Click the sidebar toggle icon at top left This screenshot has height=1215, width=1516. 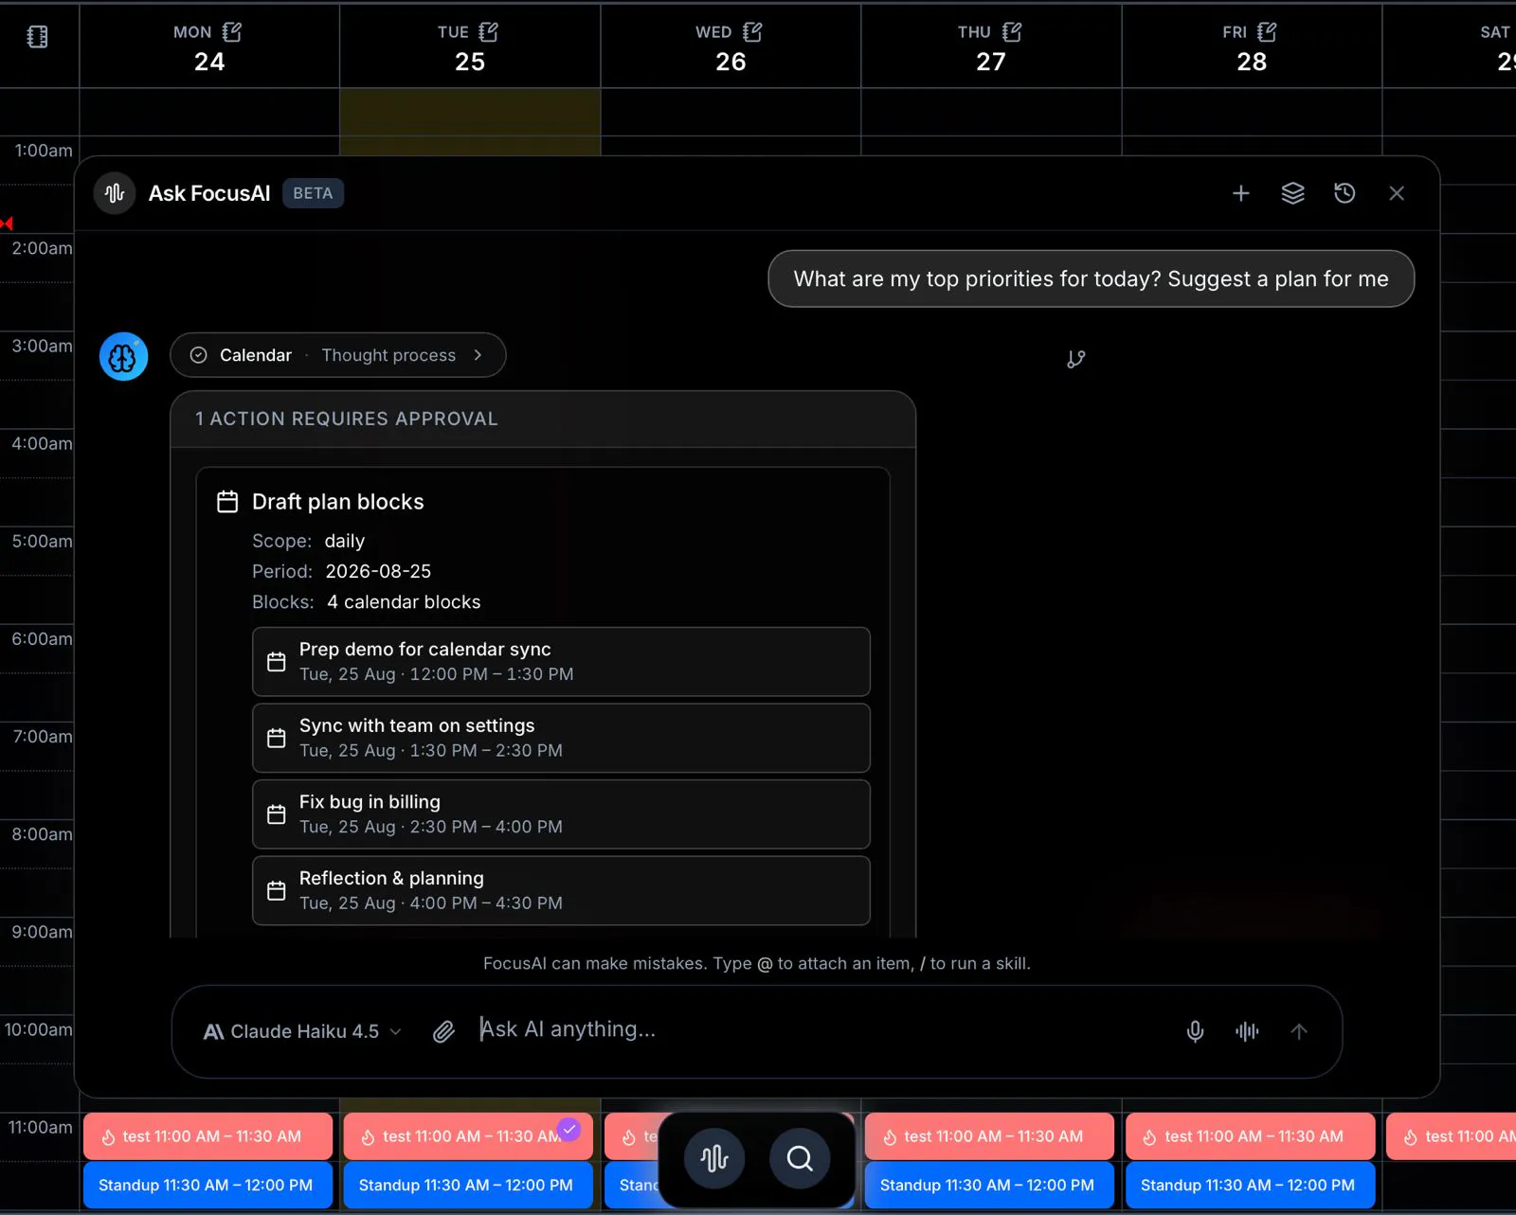(37, 37)
